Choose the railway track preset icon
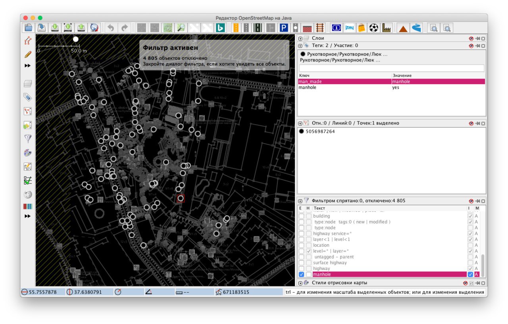This screenshot has height=324, width=508. [x=319, y=28]
